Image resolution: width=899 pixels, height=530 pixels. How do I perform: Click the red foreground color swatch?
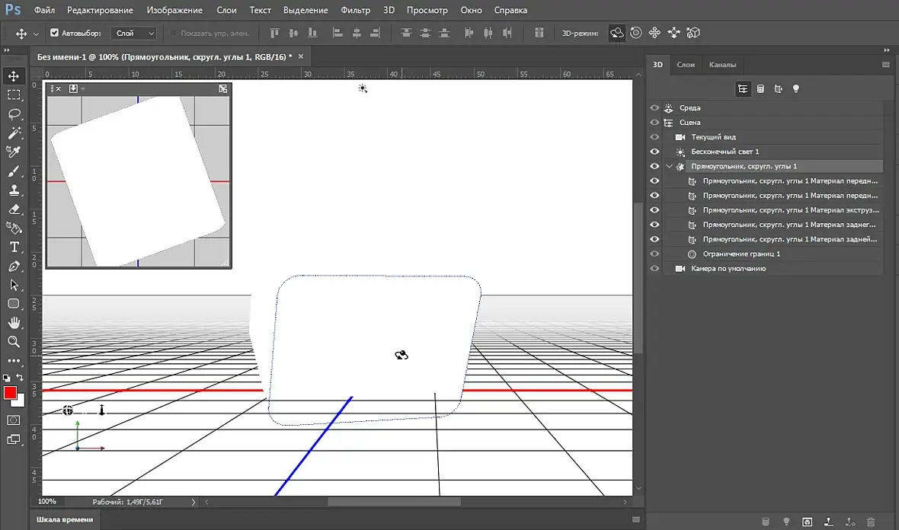click(10, 393)
